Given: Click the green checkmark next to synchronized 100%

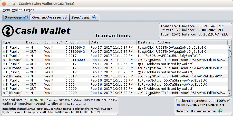Looking at the screenshot, I should 229,100.
